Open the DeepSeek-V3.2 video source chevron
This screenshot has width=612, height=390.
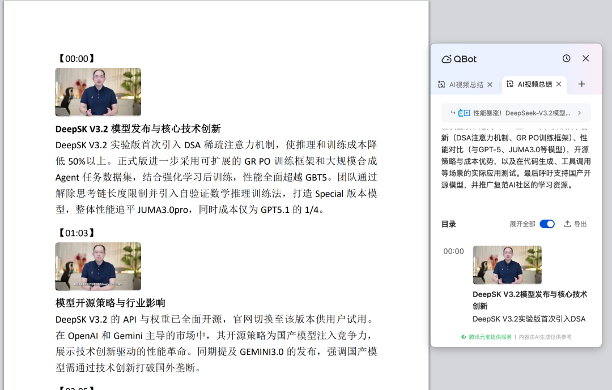click(580, 113)
